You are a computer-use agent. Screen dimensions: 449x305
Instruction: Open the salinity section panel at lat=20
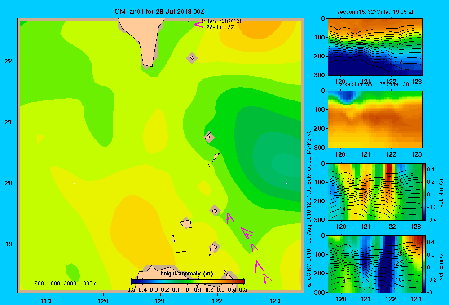tap(375, 119)
